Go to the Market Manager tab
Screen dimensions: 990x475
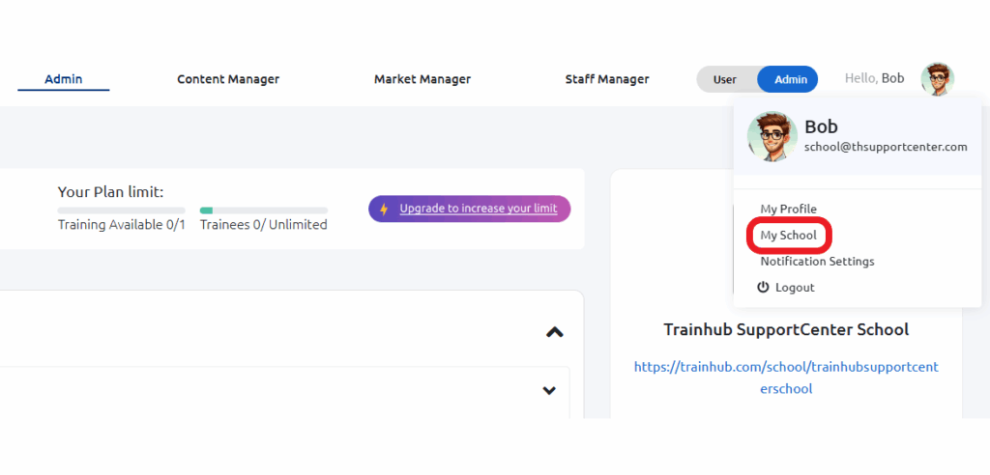(x=422, y=79)
